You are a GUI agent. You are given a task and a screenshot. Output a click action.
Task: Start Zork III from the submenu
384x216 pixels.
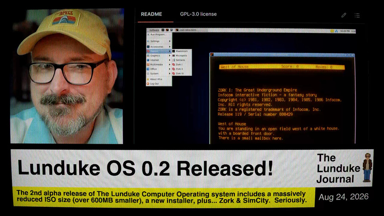click(x=182, y=74)
